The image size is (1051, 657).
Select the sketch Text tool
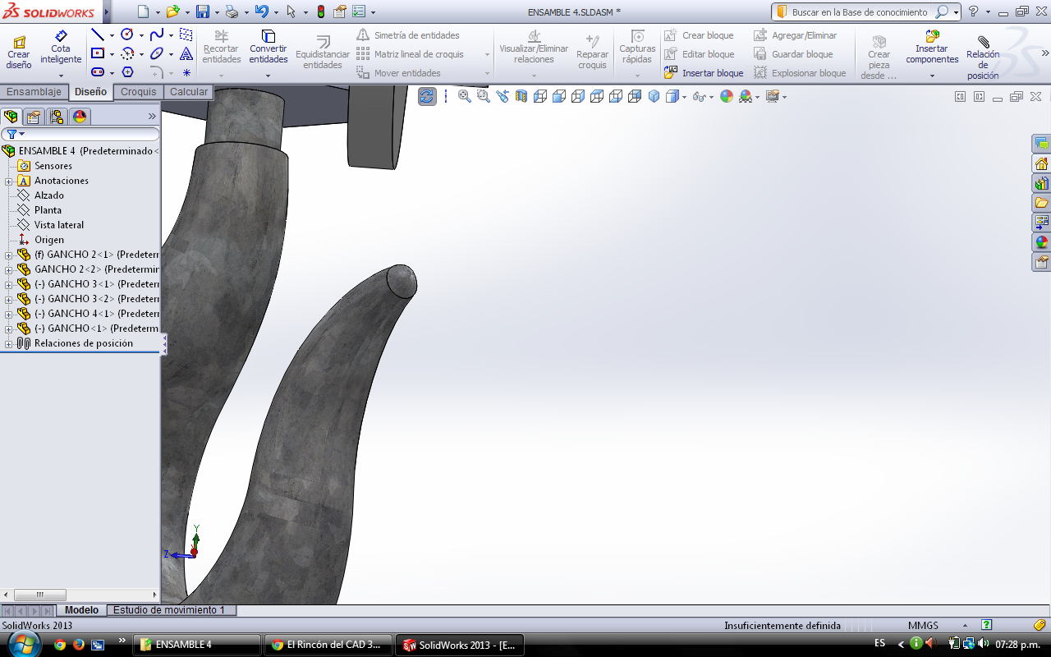[186, 54]
